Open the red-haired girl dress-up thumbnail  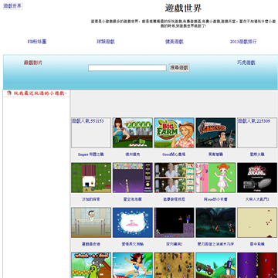[x=215, y=178]
